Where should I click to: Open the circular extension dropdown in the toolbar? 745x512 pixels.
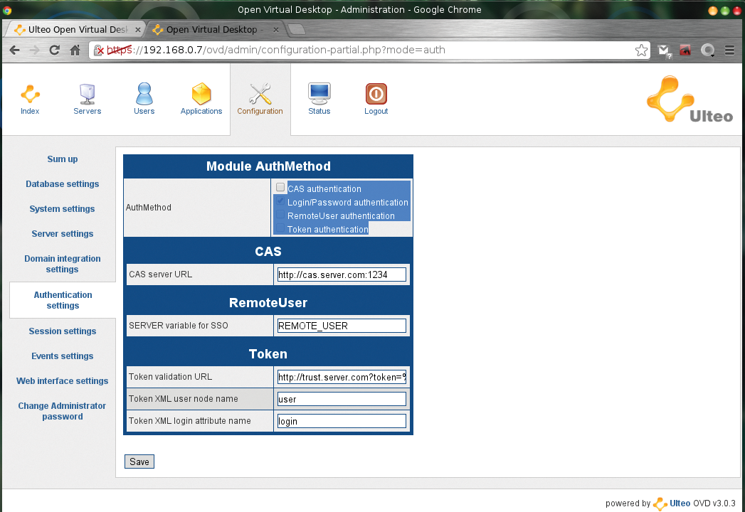[x=707, y=50]
